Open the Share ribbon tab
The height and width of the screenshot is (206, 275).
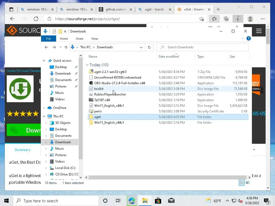pyautogui.click(x=79, y=39)
